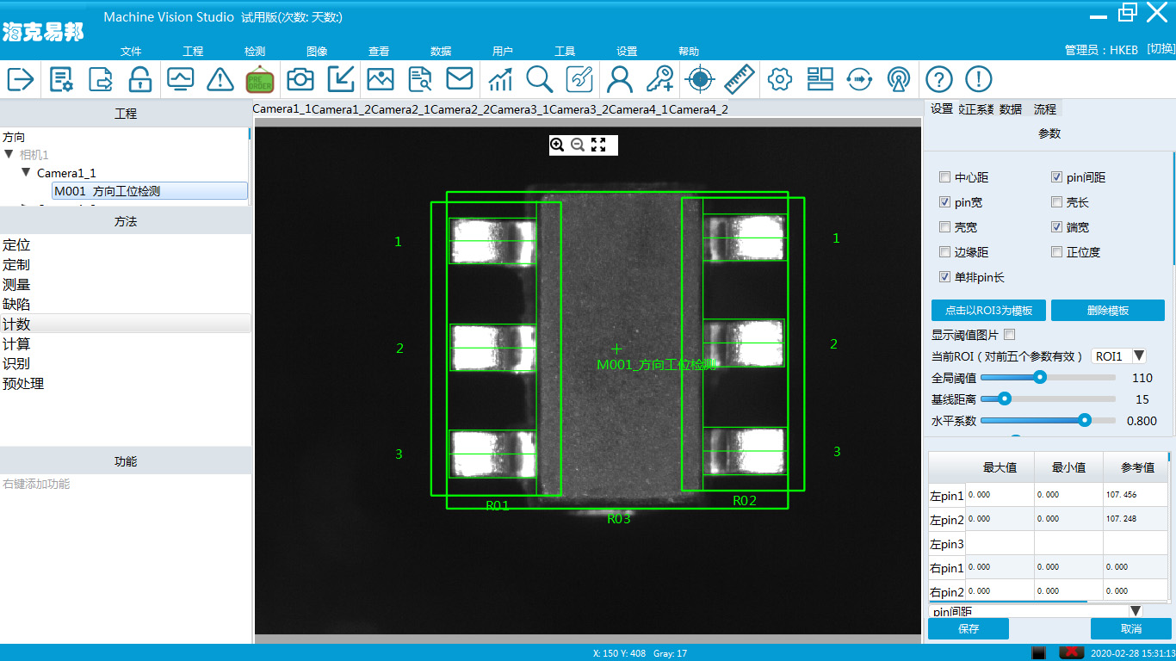The image size is (1176, 661).
Task: Zoom in on the camera image
Action: [x=557, y=145]
